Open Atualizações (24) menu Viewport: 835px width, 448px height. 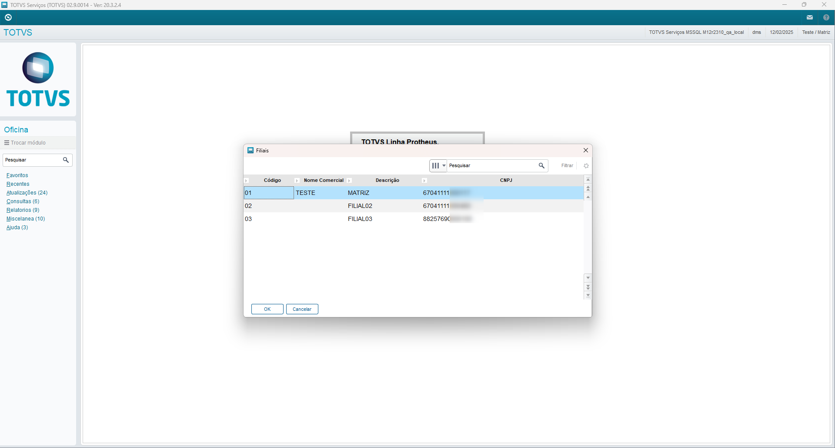[27, 193]
